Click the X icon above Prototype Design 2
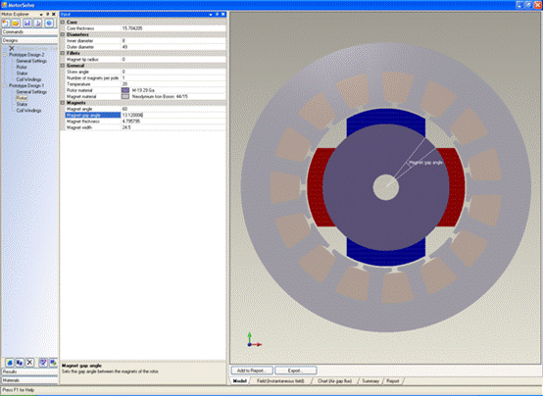This screenshot has width=543, height=396. [12, 48]
